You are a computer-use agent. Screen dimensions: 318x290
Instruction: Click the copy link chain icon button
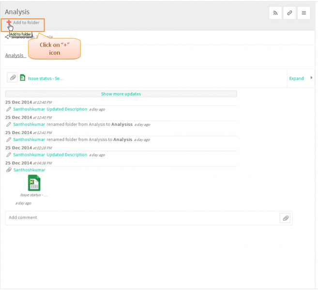point(289,13)
